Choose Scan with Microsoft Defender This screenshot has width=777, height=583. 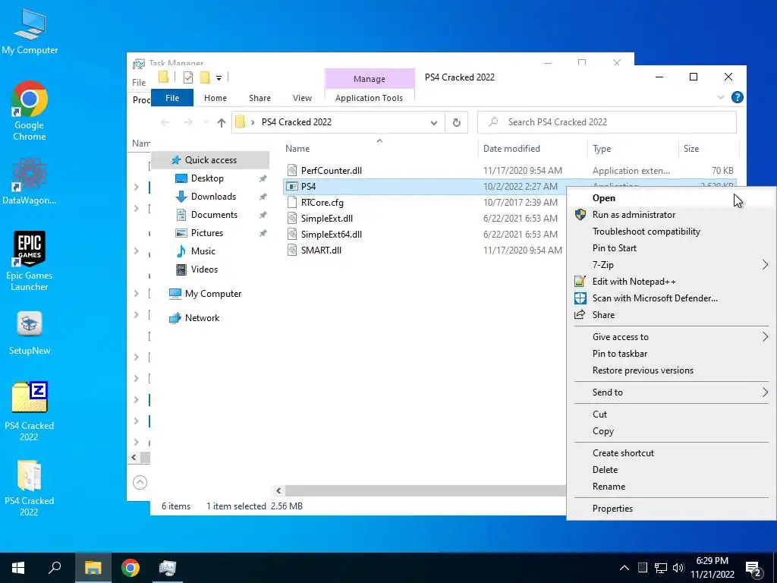click(x=671, y=298)
